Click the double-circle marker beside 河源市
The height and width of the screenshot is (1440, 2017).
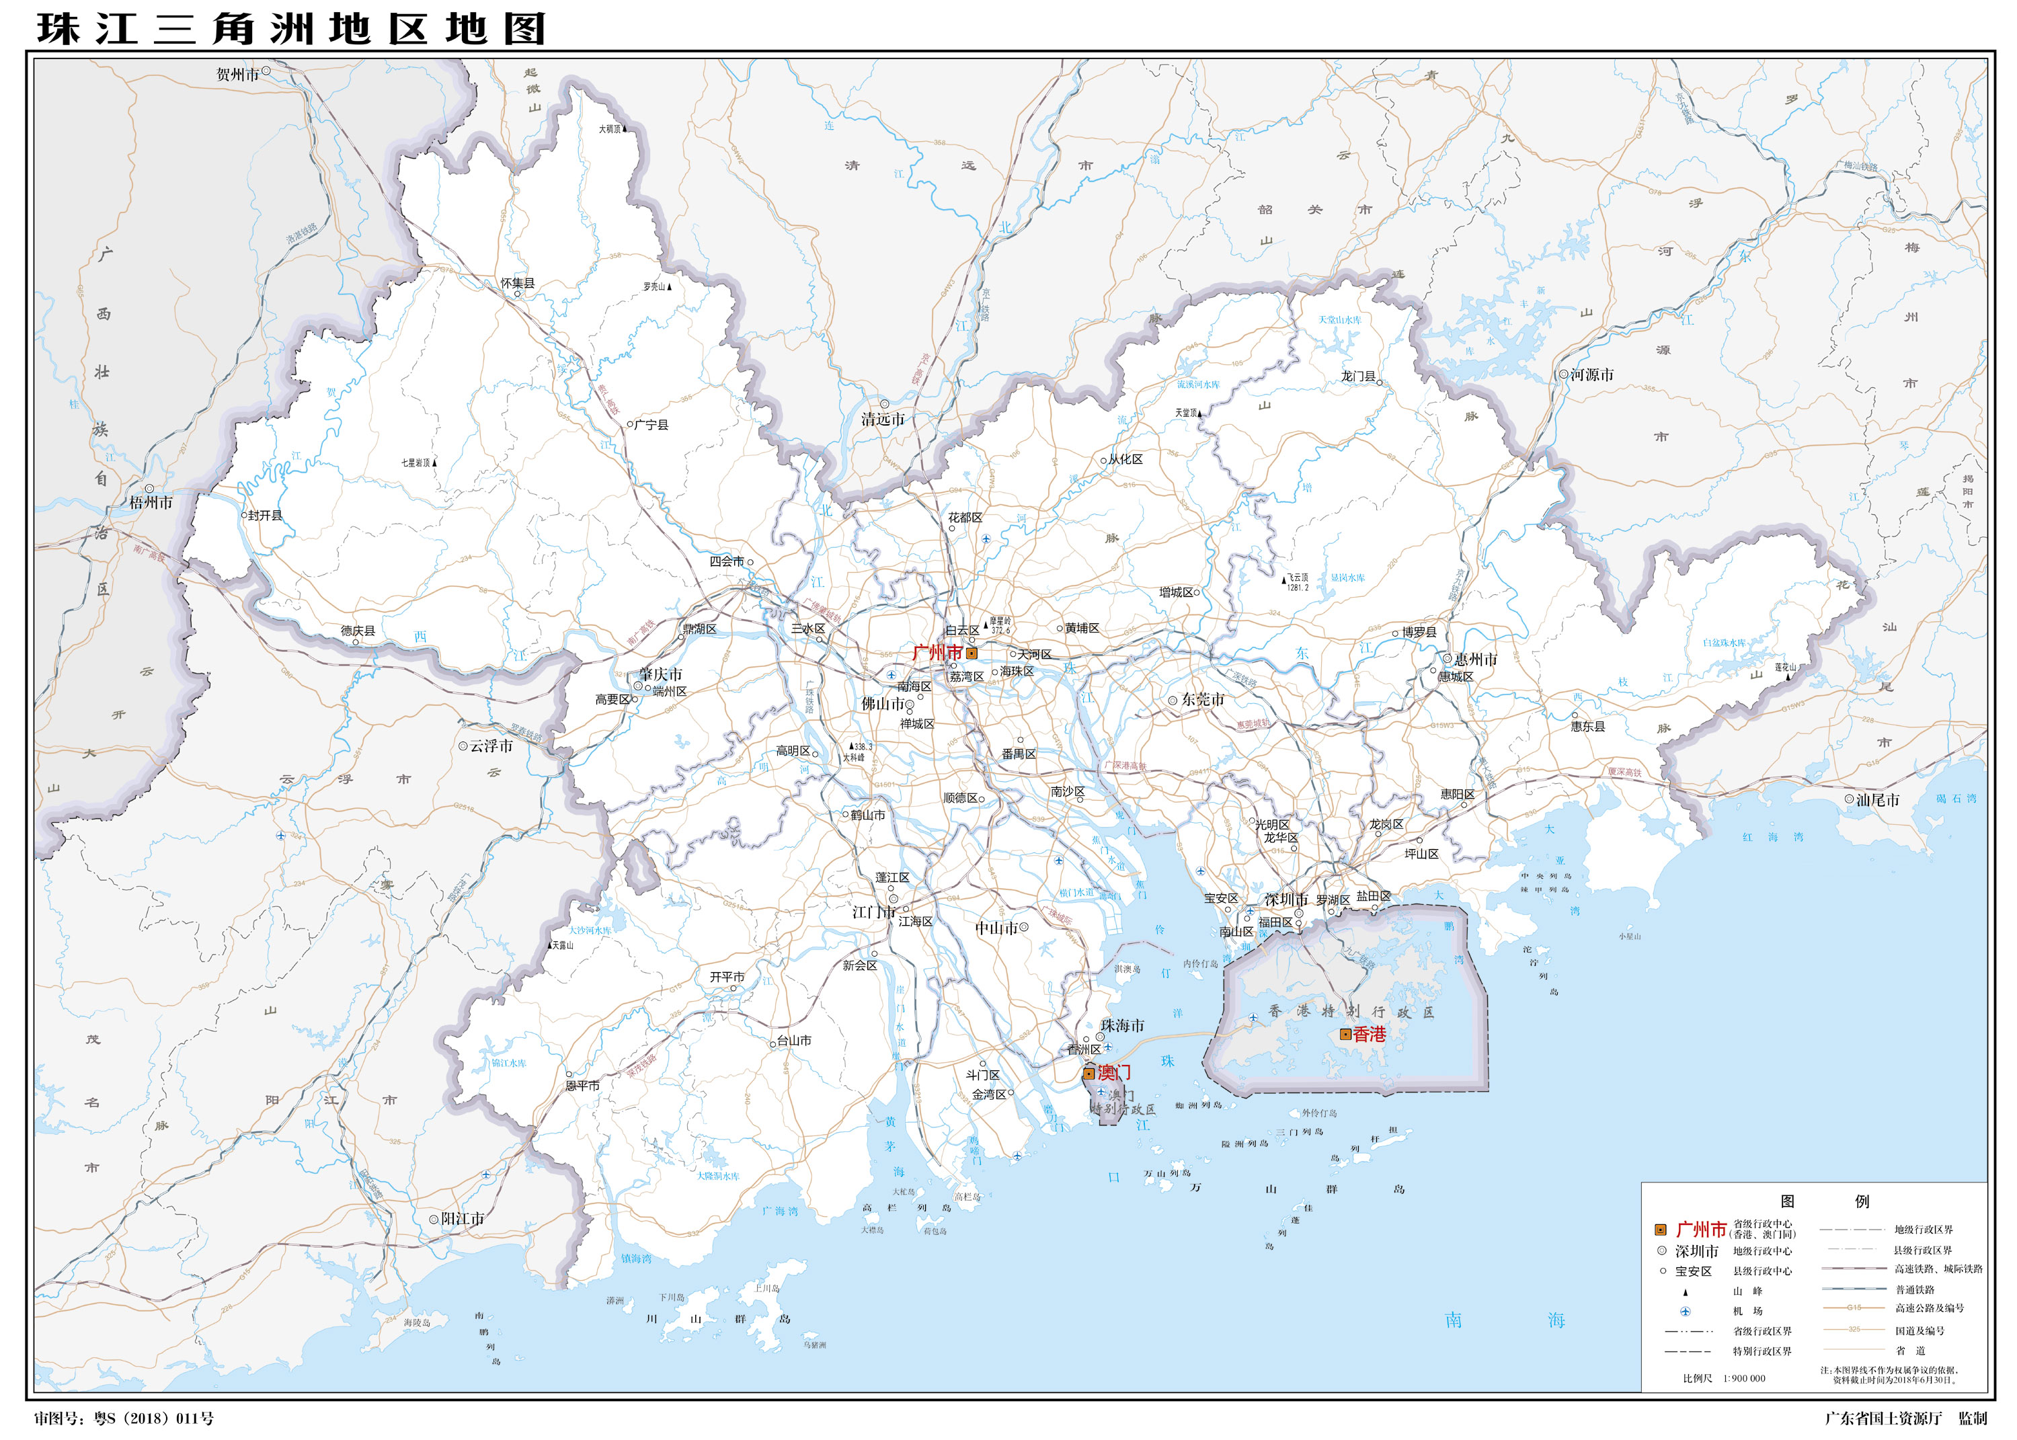1564,374
